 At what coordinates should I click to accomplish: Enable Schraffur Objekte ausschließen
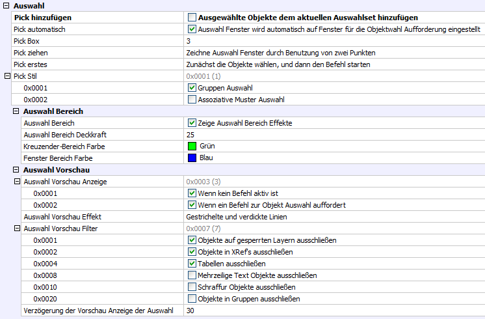pyautogui.click(x=192, y=287)
